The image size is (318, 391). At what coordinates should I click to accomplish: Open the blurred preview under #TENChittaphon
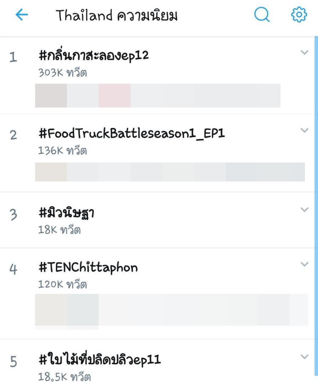coord(171,310)
